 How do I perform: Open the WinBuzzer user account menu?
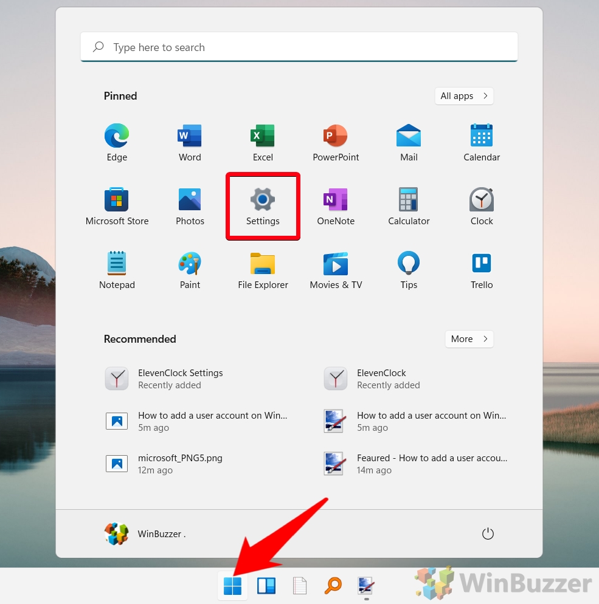(x=145, y=534)
